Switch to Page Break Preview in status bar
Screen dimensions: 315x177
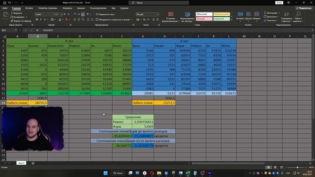(x=282, y=167)
